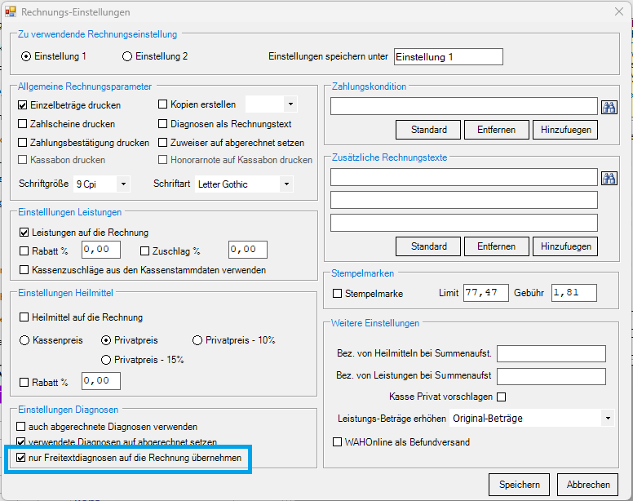
Task: Click the app icon in title bar
Action: pyautogui.click(x=11, y=12)
